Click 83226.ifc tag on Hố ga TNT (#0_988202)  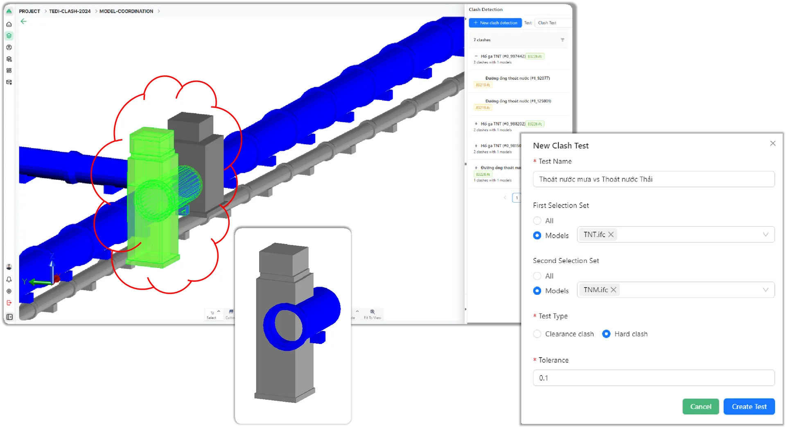tap(535, 124)
